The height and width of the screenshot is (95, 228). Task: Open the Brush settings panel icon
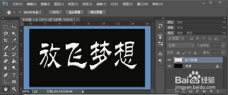point(160,43)
